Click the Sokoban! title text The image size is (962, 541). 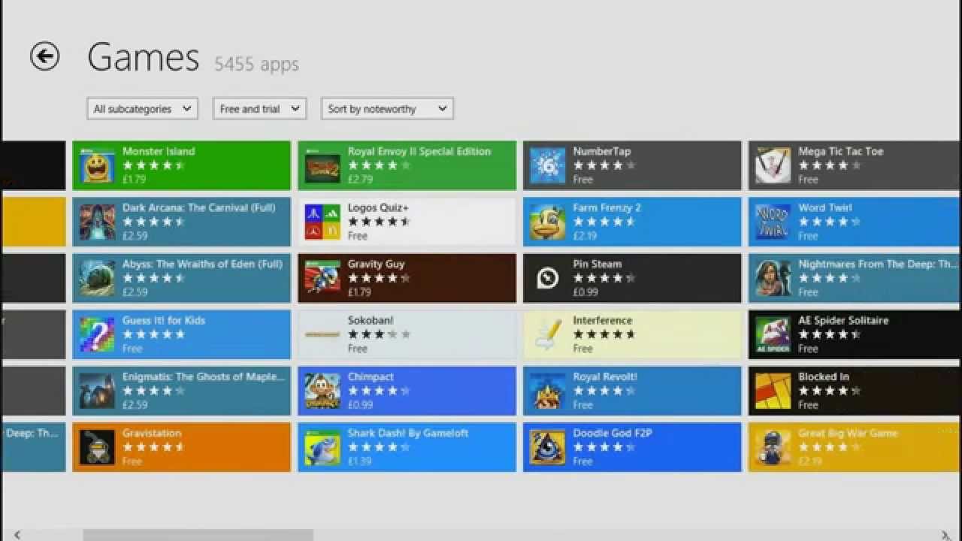(x=370, y=320)
